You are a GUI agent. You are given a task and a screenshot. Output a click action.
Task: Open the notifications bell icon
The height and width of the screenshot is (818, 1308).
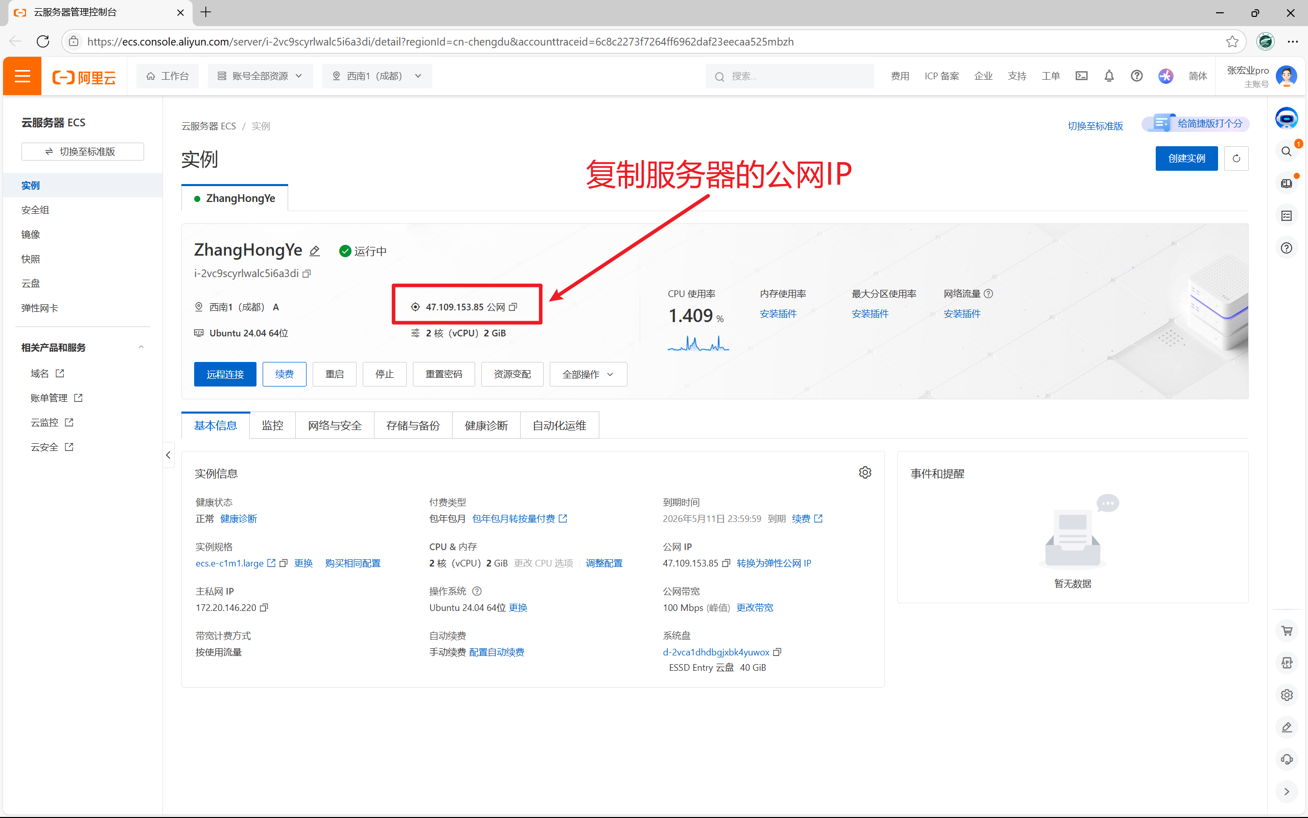(x=1109, y=76)
